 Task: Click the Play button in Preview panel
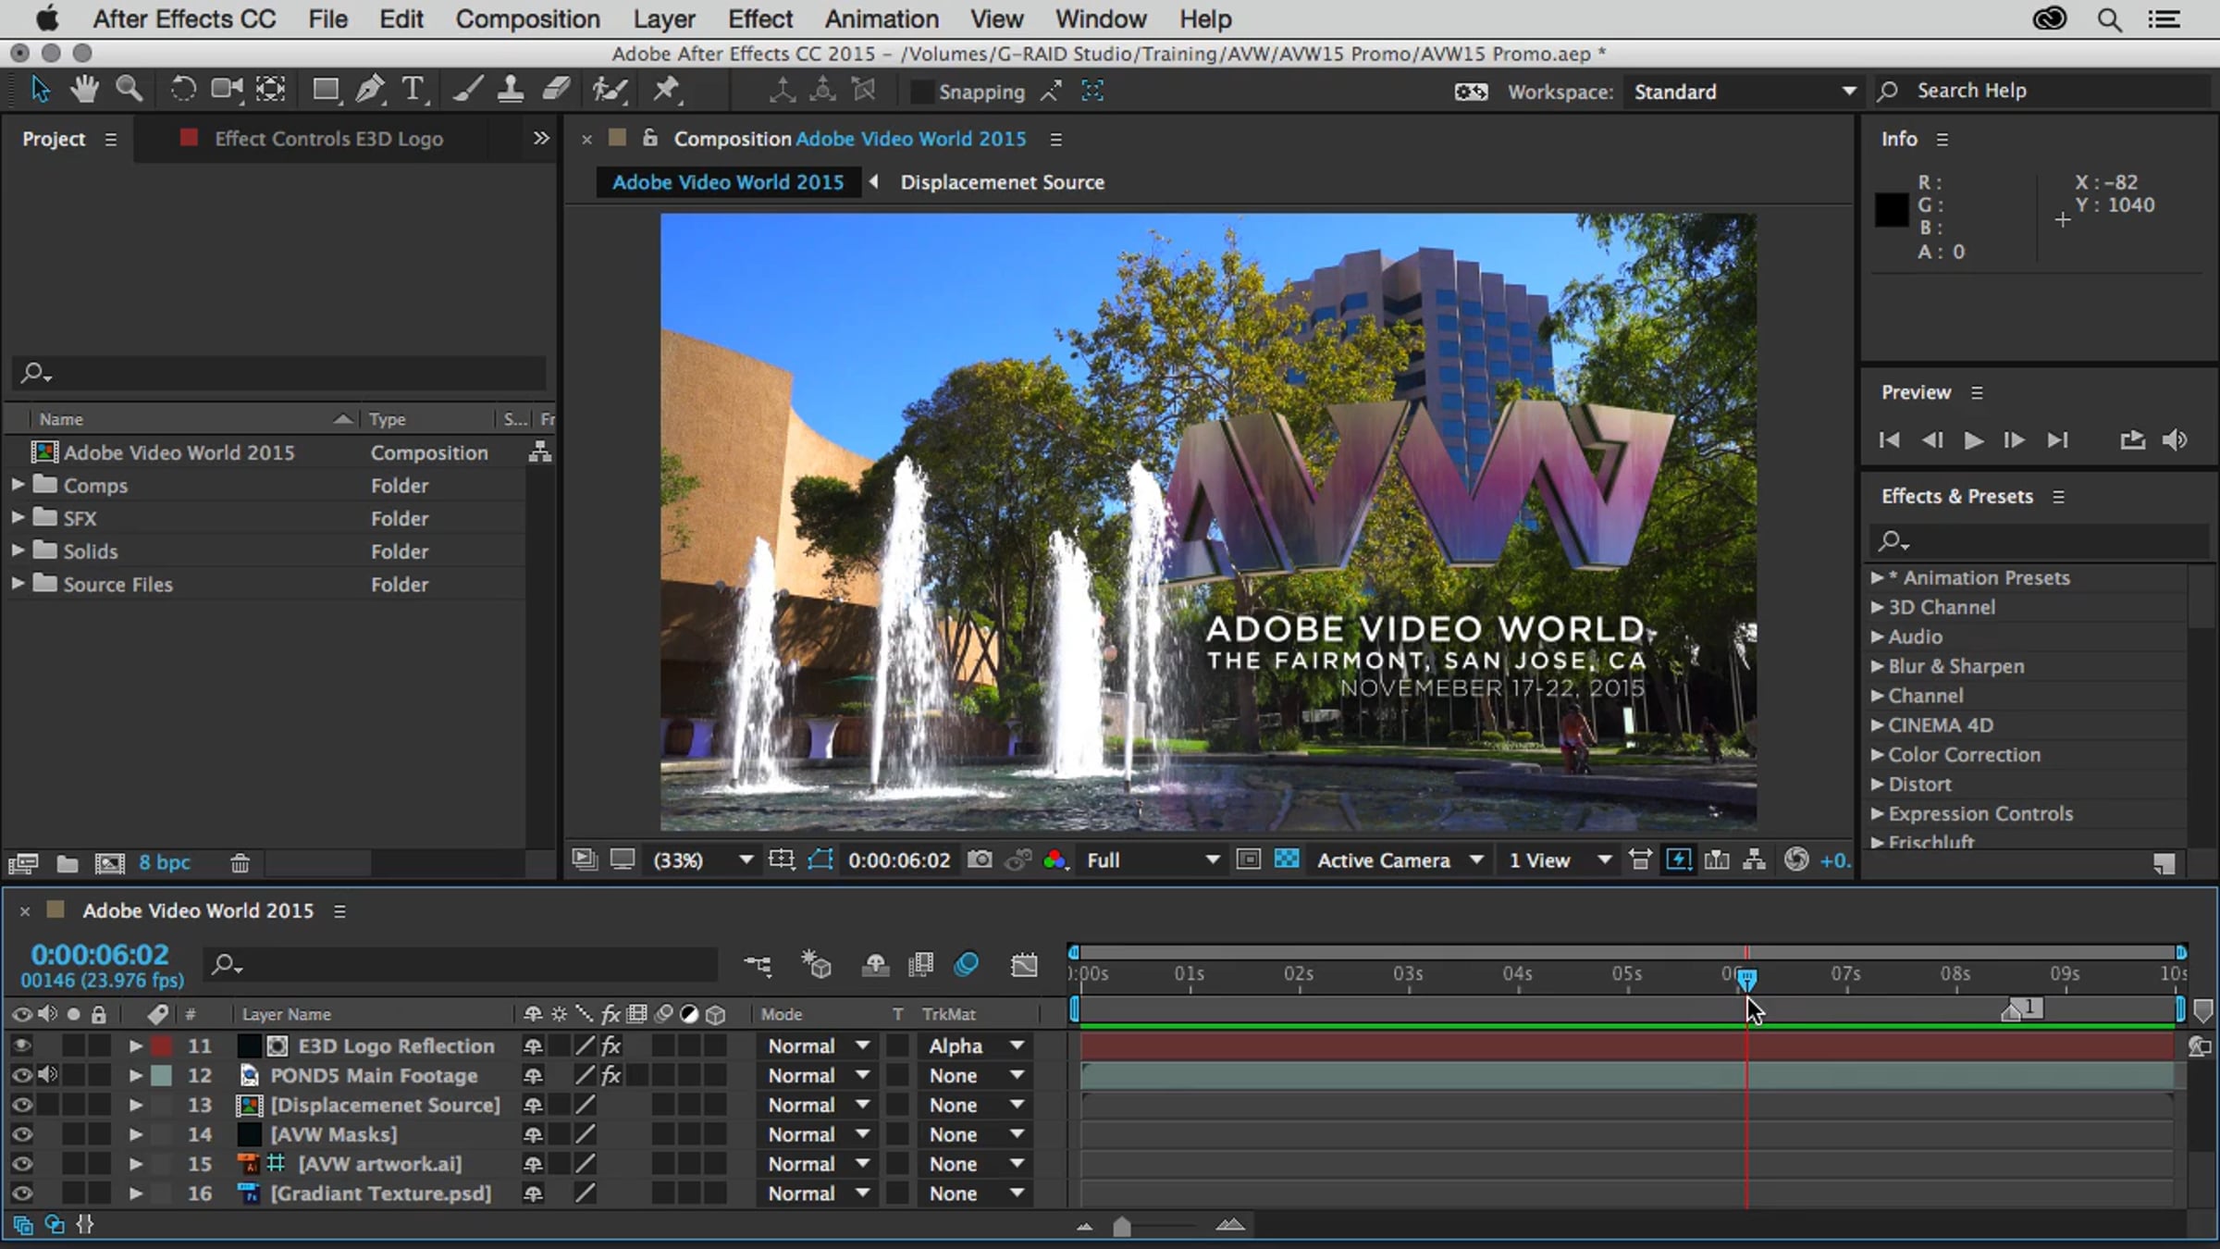(1972, 440)
